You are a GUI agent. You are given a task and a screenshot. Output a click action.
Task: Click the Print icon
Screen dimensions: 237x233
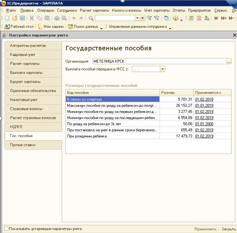point(57,18)
